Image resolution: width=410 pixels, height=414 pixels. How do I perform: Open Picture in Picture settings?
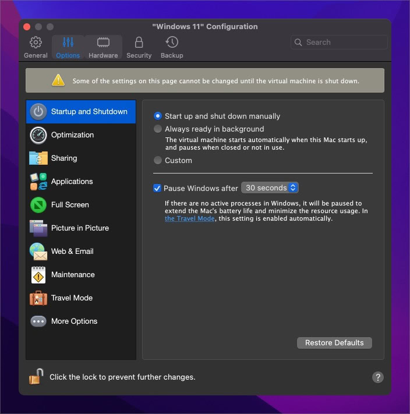click(81, 228)
